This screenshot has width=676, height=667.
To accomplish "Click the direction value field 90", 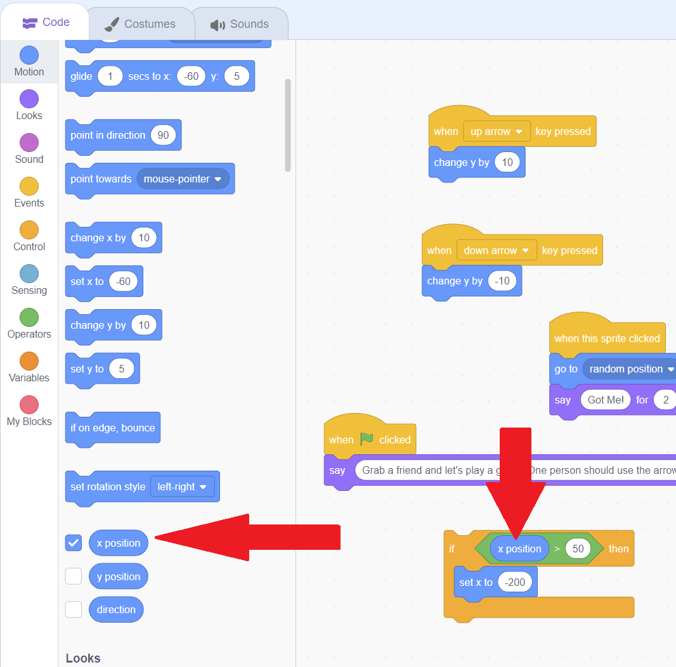I will [x=163, y=135].
